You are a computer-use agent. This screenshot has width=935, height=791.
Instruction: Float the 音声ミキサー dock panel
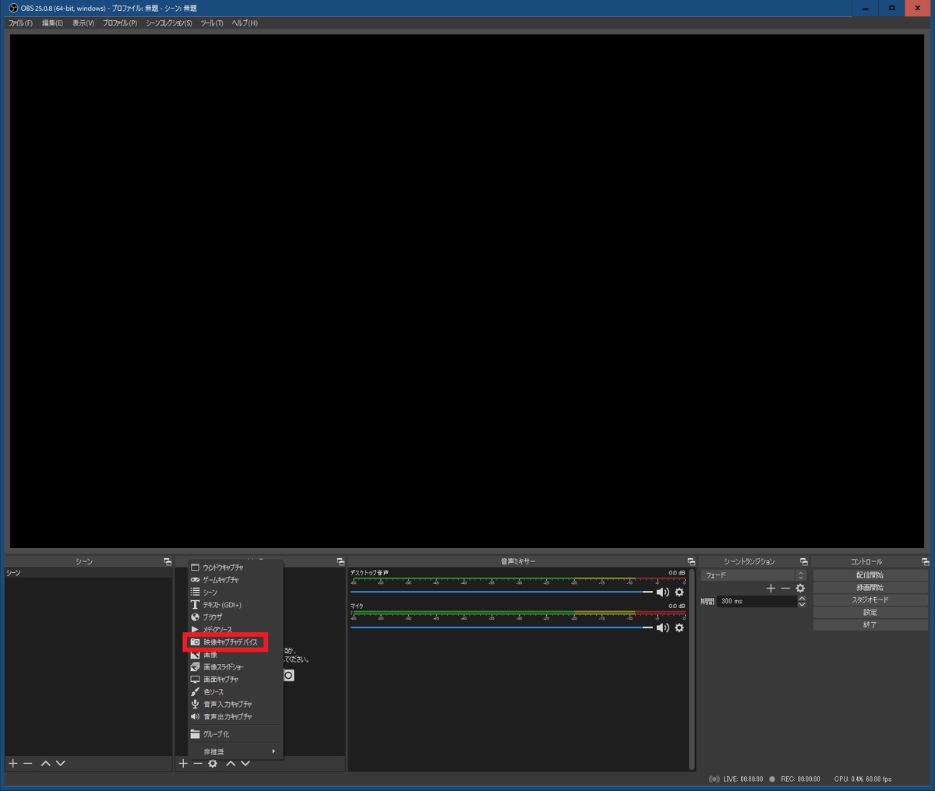(691, 561)
